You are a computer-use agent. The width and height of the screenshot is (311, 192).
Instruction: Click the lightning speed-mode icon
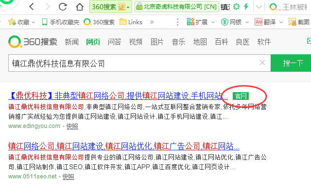point(246,7)
